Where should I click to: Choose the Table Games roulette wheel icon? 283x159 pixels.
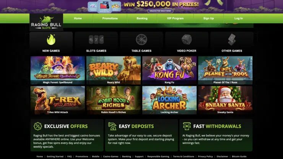[141, 40]
